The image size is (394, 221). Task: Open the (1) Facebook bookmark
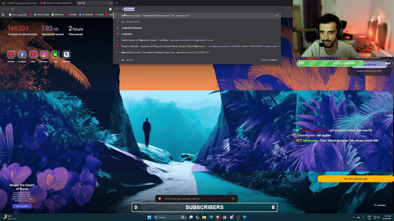click(86, 14)
